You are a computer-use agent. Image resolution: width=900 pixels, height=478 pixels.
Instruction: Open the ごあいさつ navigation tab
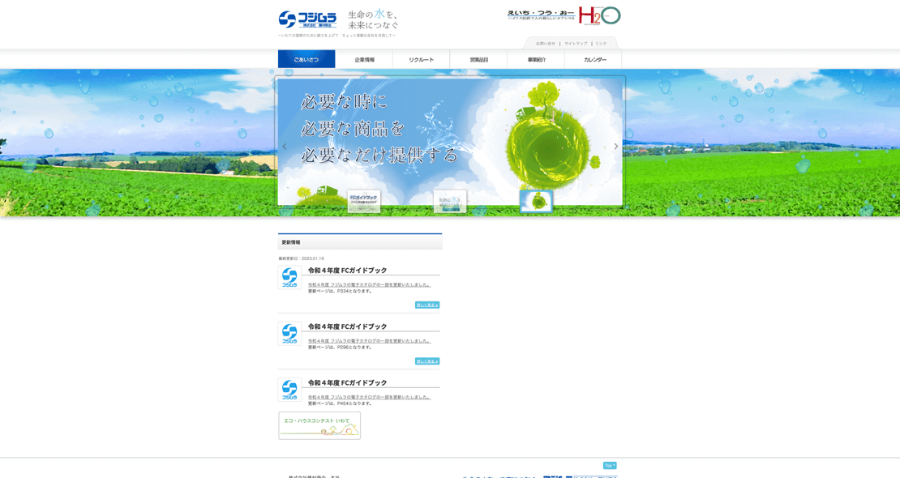[x=306, y=59]
